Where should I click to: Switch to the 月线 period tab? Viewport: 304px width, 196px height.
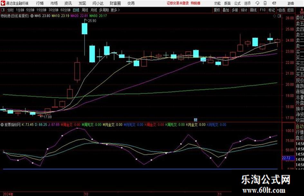click(x=94, y=10)
